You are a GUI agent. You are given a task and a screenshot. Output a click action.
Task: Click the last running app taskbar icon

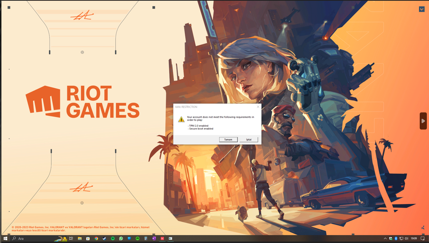point(171,238)
